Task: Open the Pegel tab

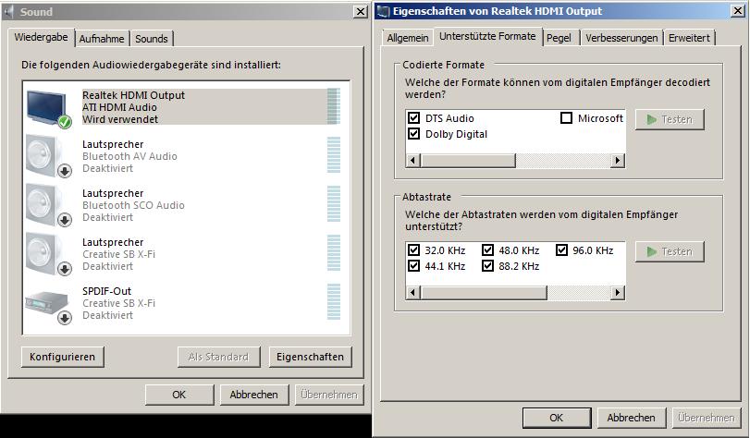Action: tap(559, 38)
